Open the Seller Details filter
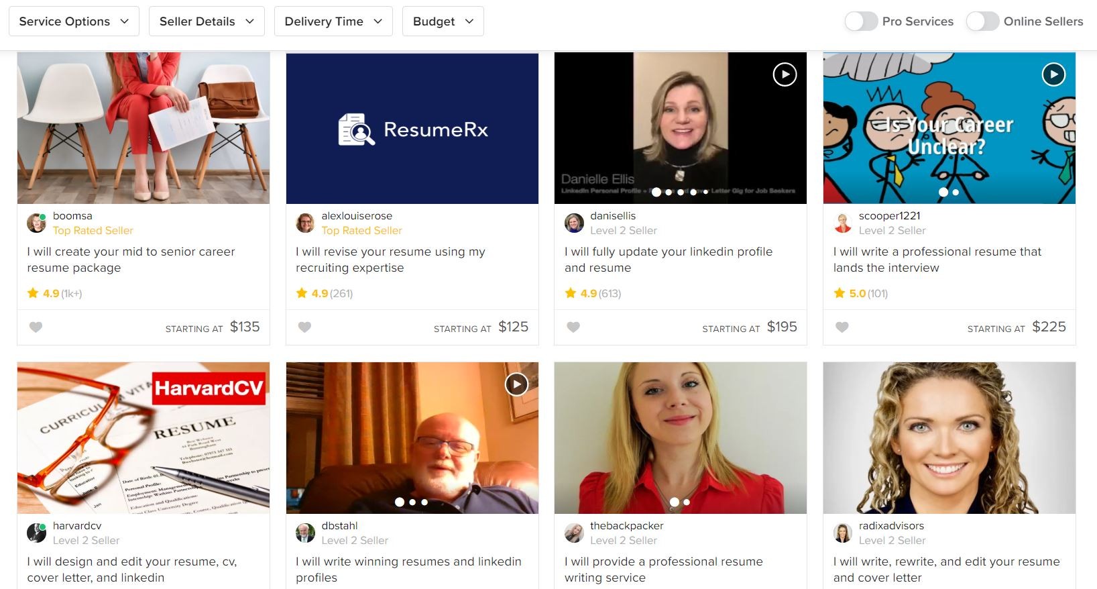 (x=207, y=21)
